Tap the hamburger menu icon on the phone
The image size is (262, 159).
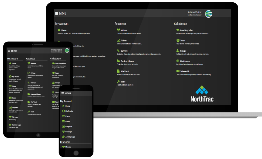63,93
